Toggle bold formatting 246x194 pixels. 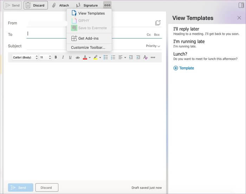[56, 57]
